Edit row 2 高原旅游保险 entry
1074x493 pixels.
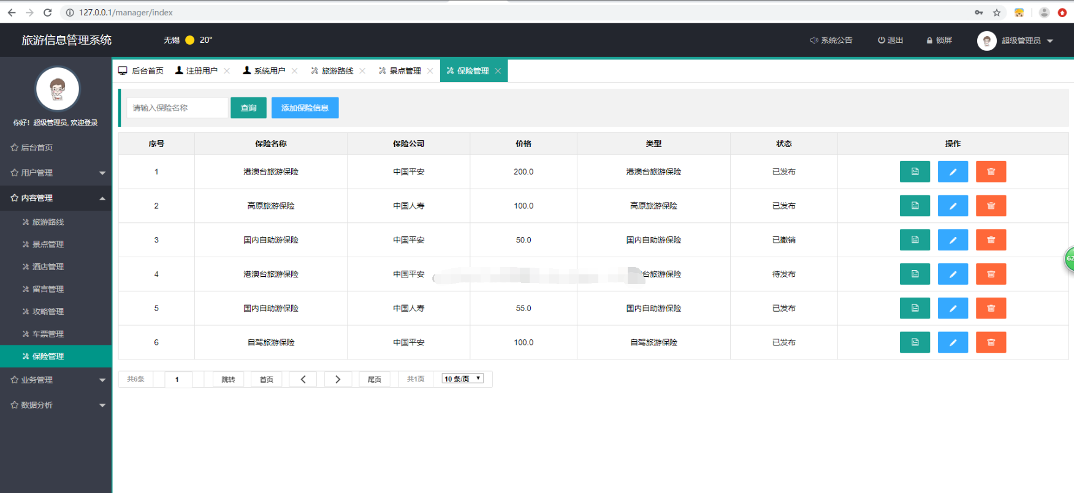click(953, 206)
